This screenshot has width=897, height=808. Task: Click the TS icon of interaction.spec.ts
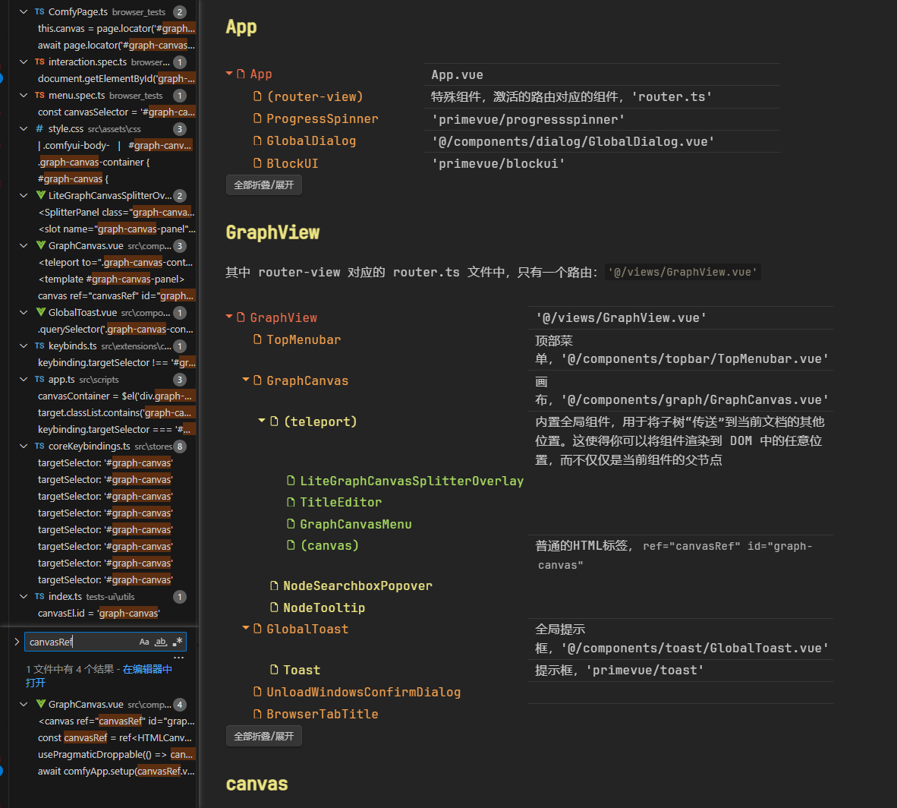point(39,62)
